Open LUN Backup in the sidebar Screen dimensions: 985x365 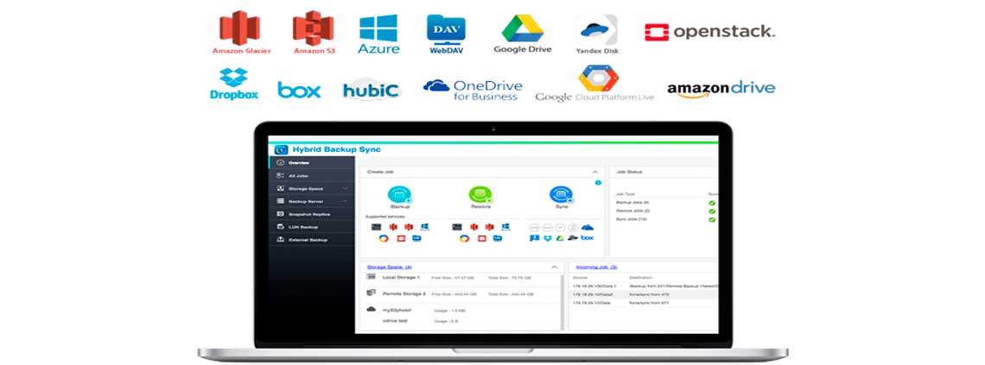point(312,227)
